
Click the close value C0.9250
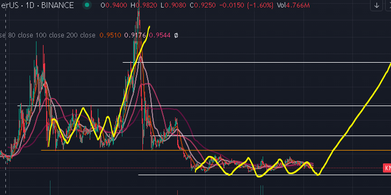pos(202,5)
